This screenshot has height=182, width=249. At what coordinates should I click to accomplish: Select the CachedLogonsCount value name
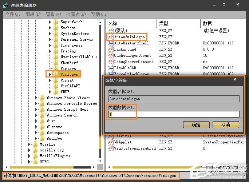point(133,55)
